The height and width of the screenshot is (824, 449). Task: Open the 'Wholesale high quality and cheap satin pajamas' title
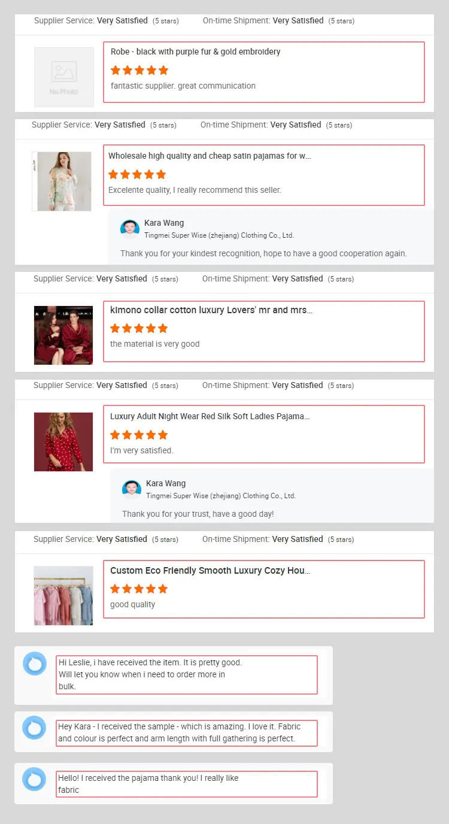210,156
